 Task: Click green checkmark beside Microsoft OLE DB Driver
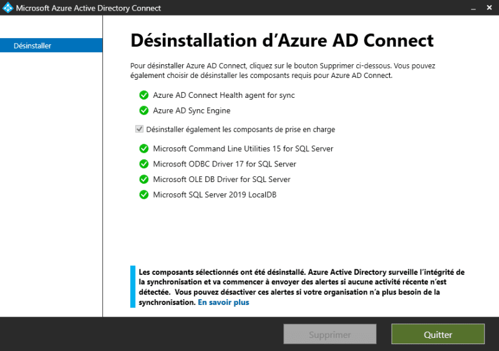click(144, 179)
